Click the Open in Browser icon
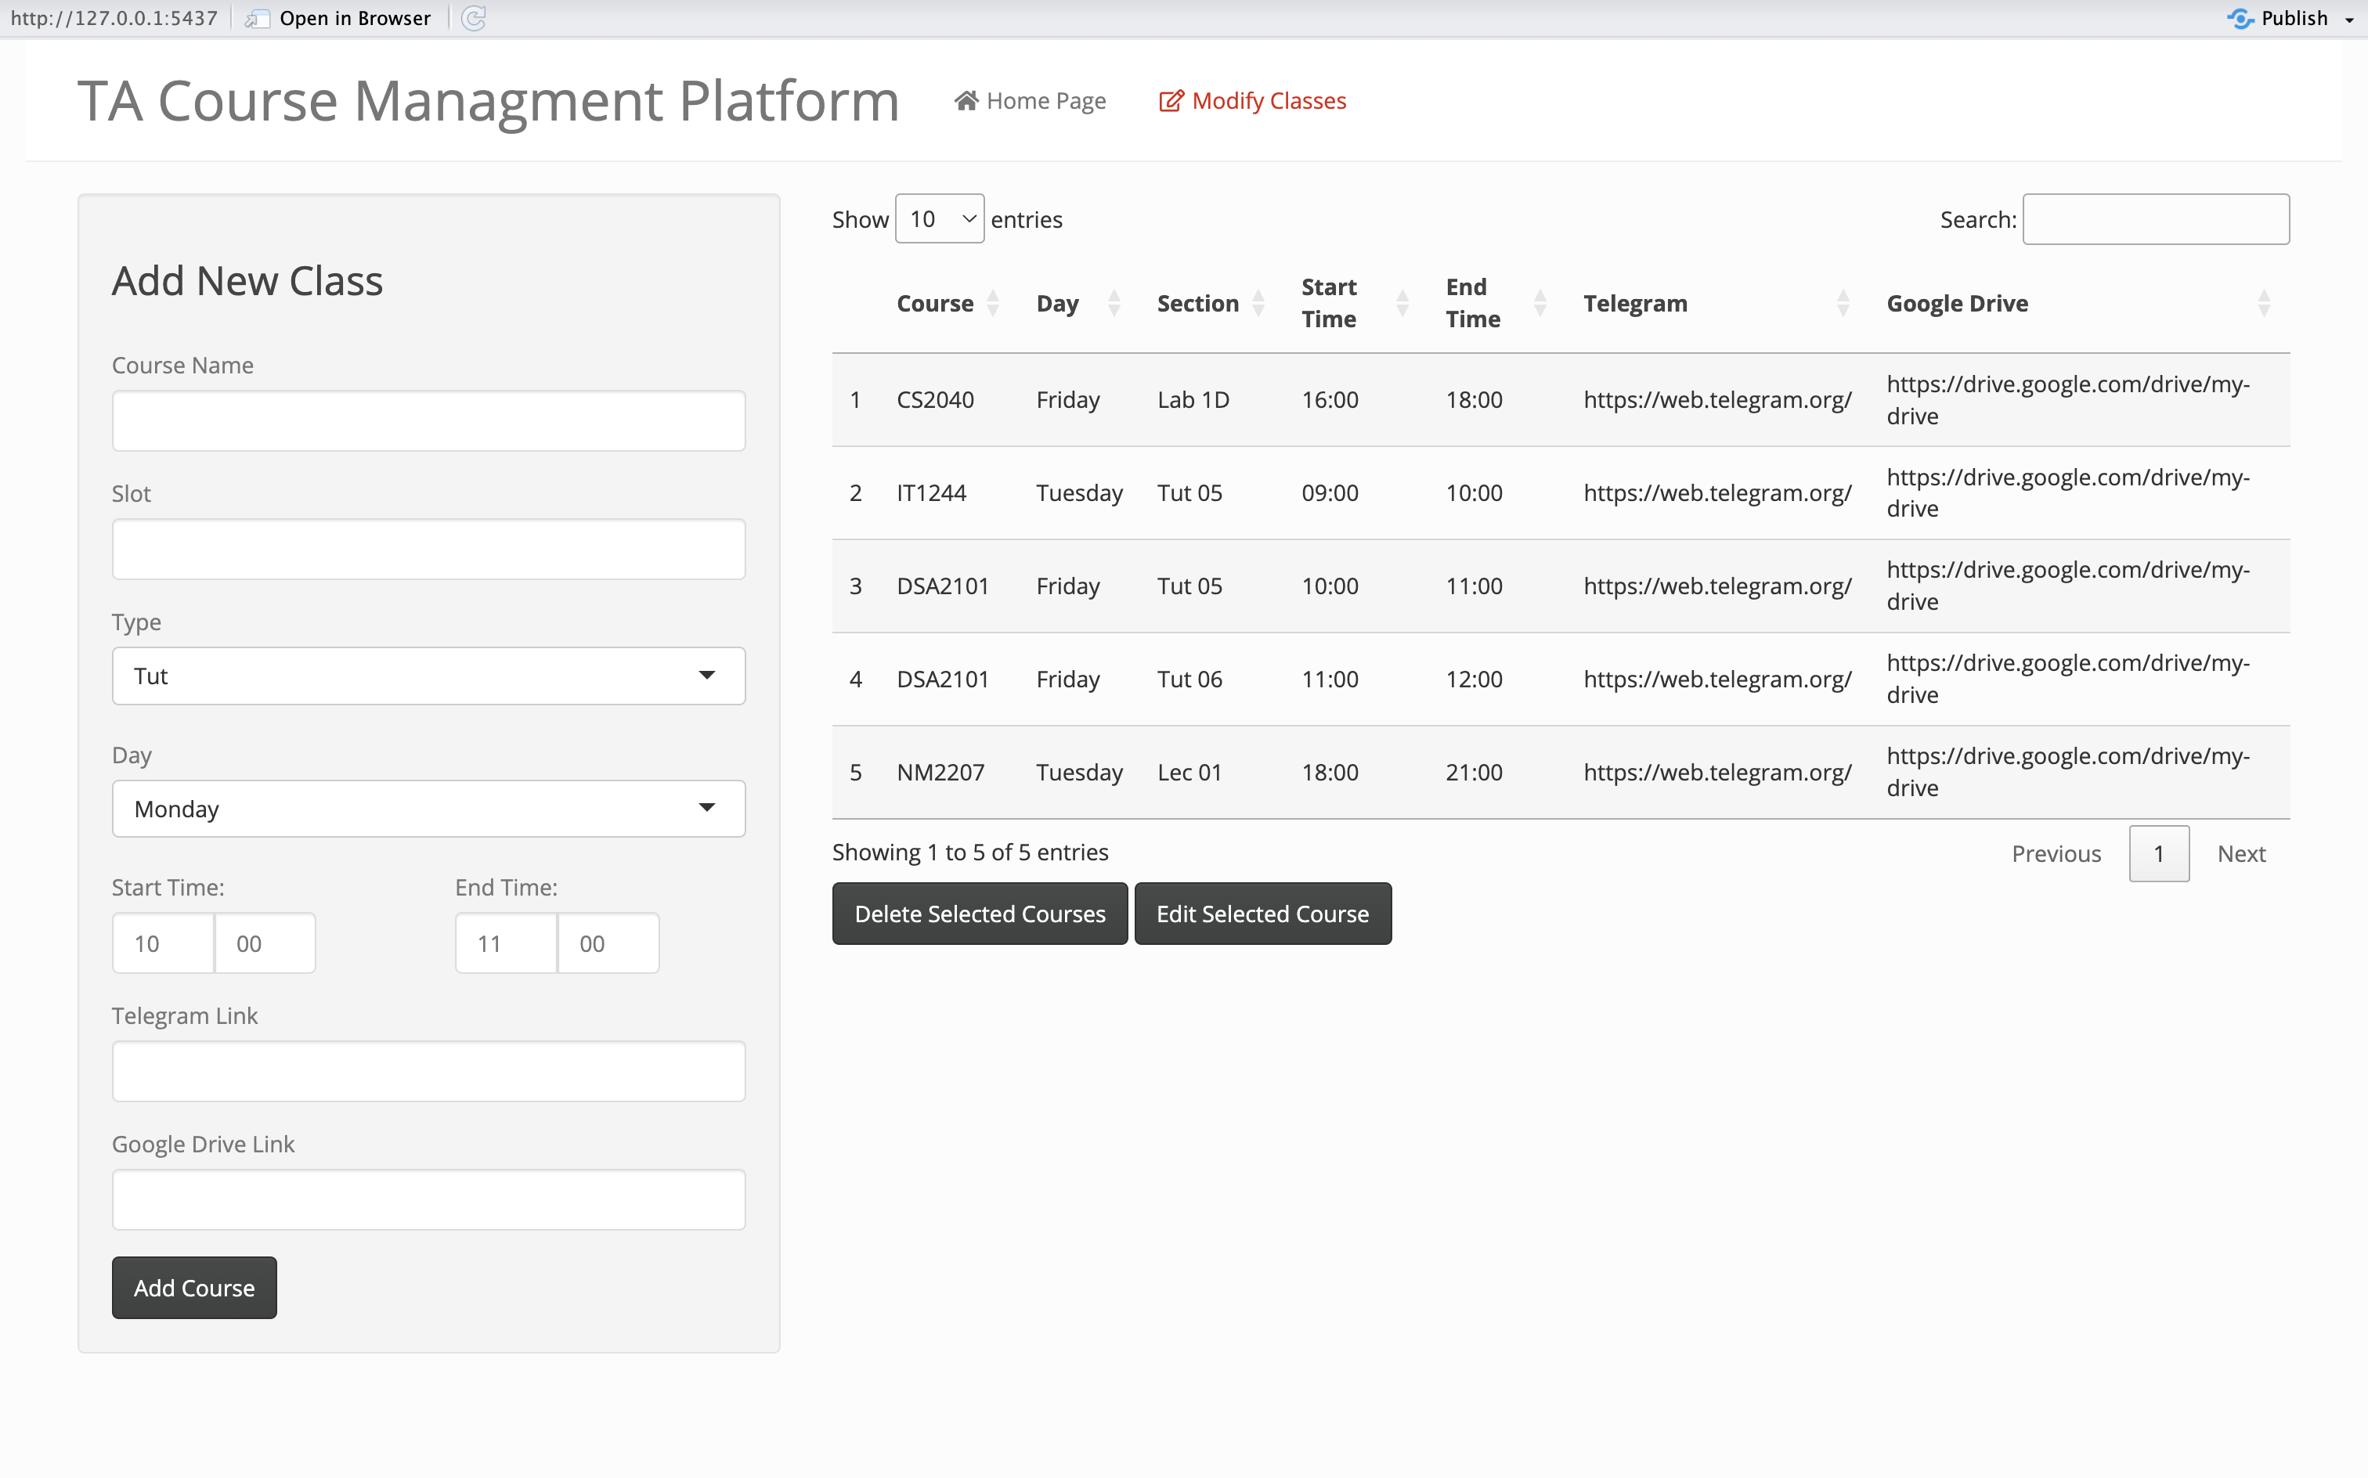2368x1478 pixels. (257, 19)
